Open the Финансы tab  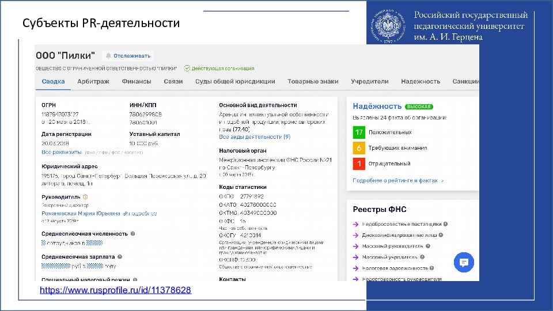pyautogui.click(x=137, y=81)
